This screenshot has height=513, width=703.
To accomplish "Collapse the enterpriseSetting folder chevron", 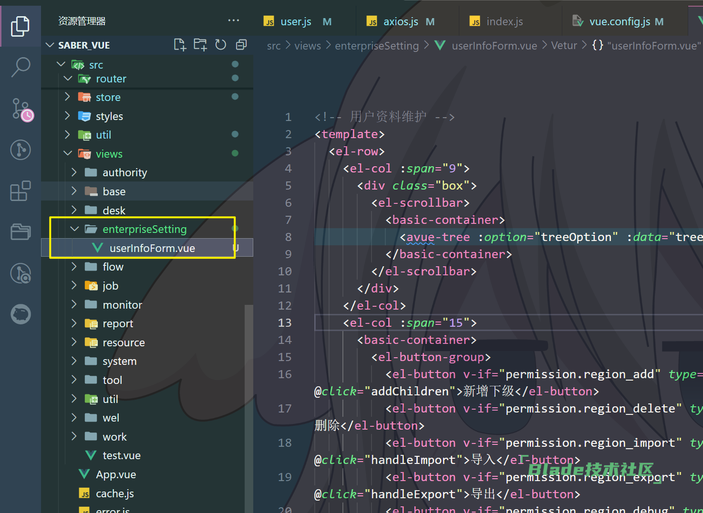I will 74,229.
